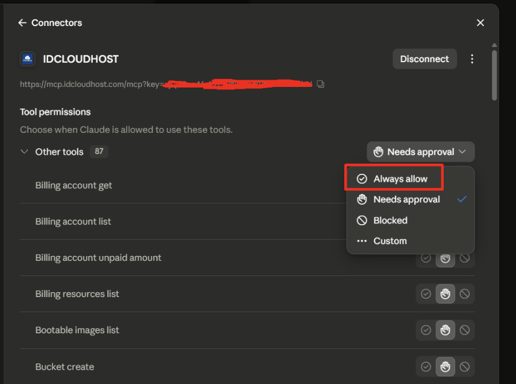Block the Billing resources list tool
Viewport: 516px width, 384px height.
click(465, 293)
